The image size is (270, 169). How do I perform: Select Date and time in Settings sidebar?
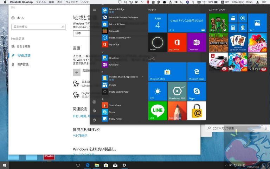point(21,46)
